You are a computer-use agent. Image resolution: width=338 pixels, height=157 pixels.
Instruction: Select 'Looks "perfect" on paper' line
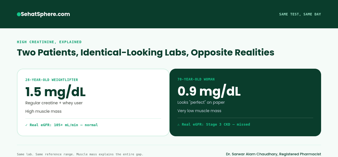(201, 102)
